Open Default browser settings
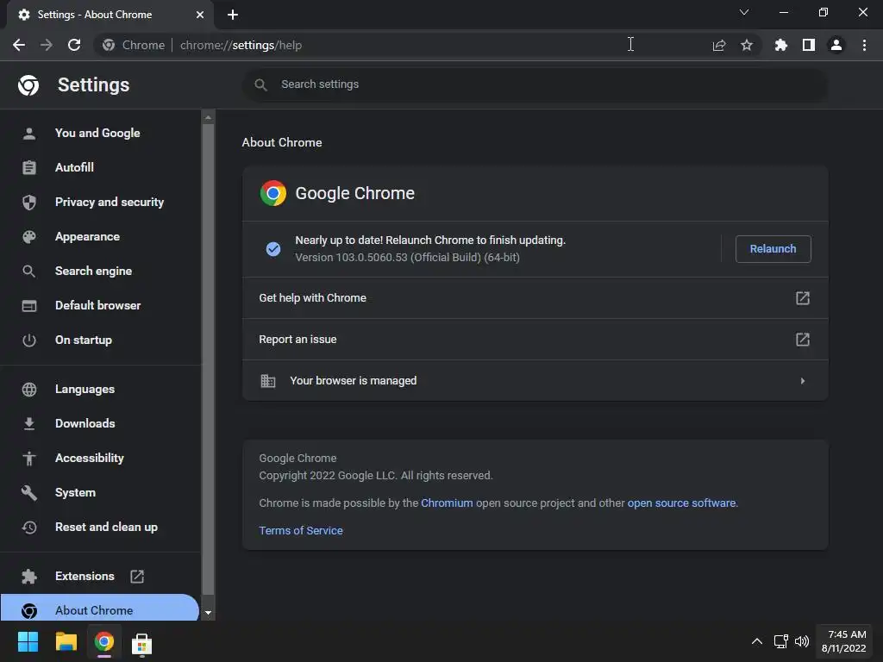This screenshot has height=662, width=883. point(98,305)
